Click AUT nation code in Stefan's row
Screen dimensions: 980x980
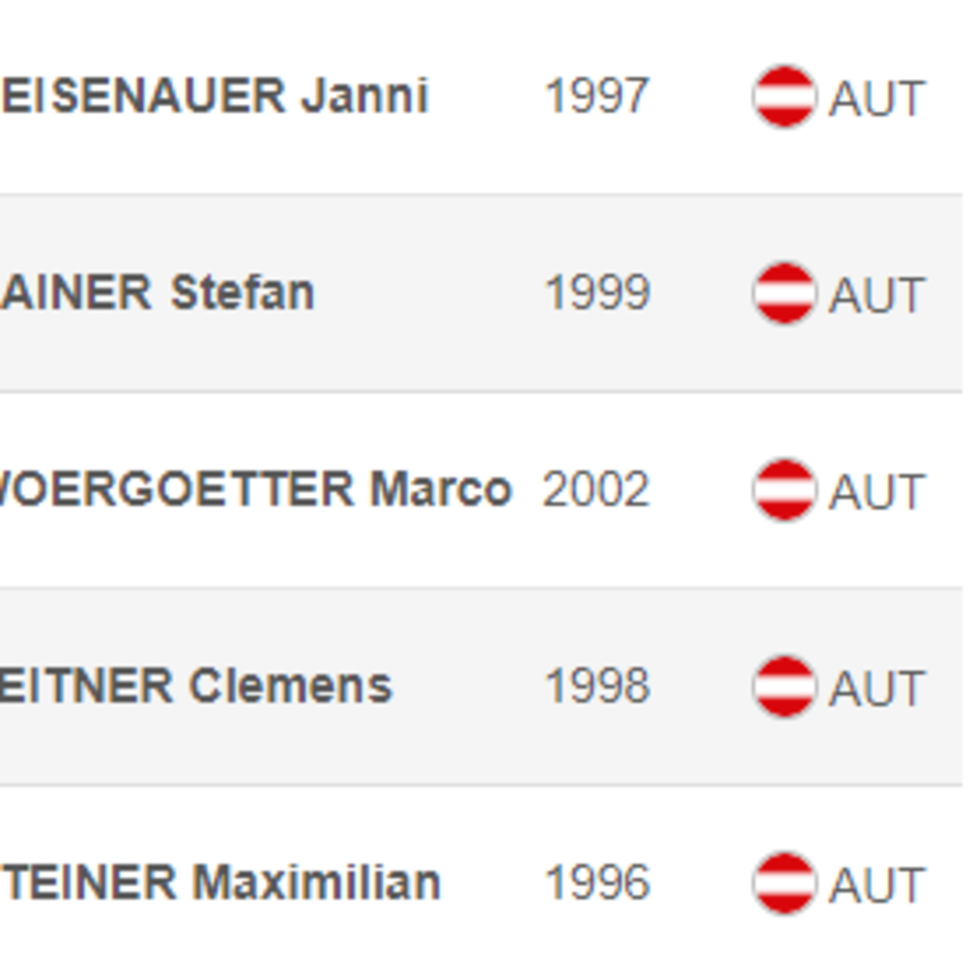tap(877, 295)
